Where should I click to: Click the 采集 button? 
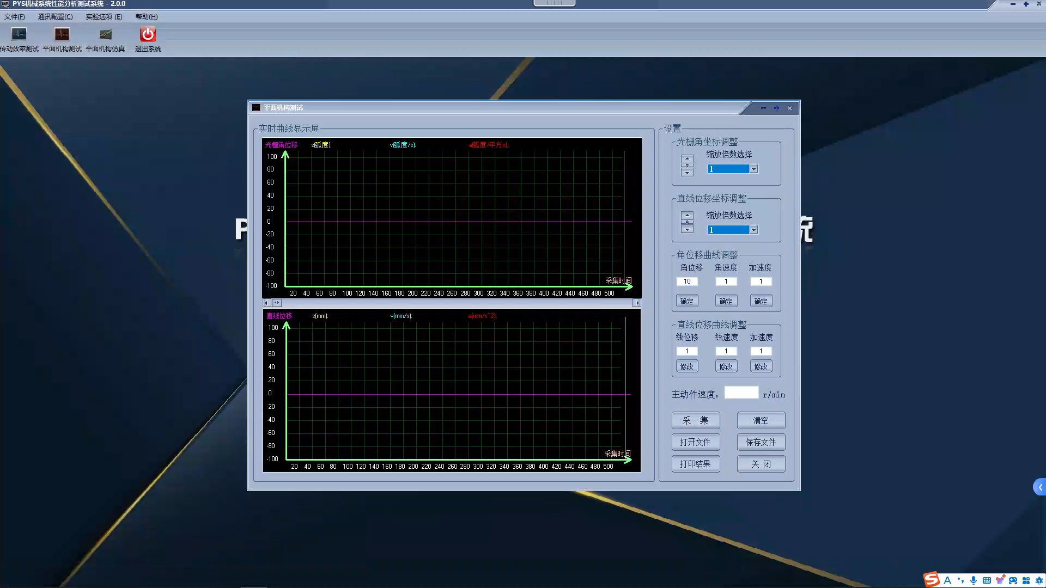(696, 420)
